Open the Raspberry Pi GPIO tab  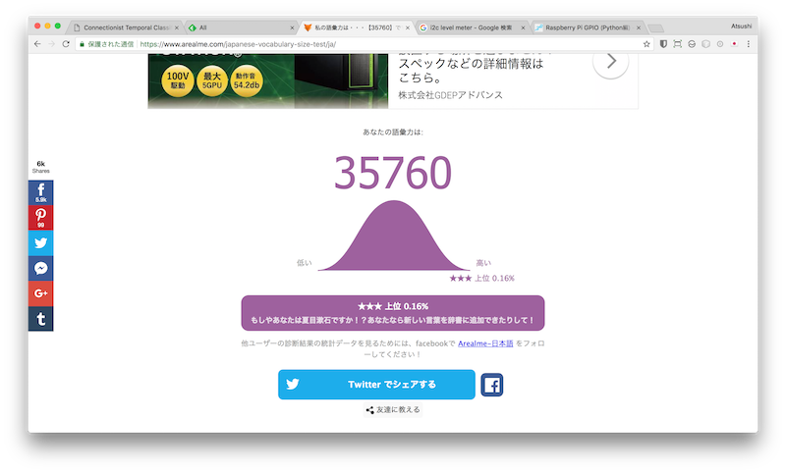pyautogui.click(x=589, y=27)
